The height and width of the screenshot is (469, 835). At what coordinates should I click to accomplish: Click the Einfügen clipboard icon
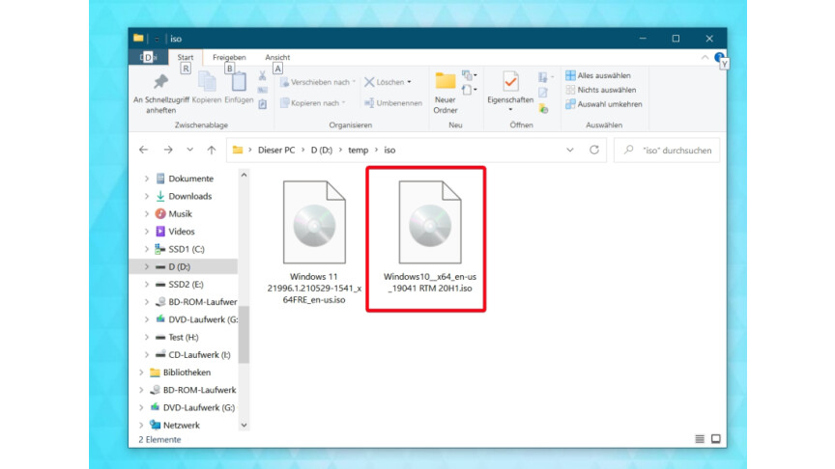[239, 83]
